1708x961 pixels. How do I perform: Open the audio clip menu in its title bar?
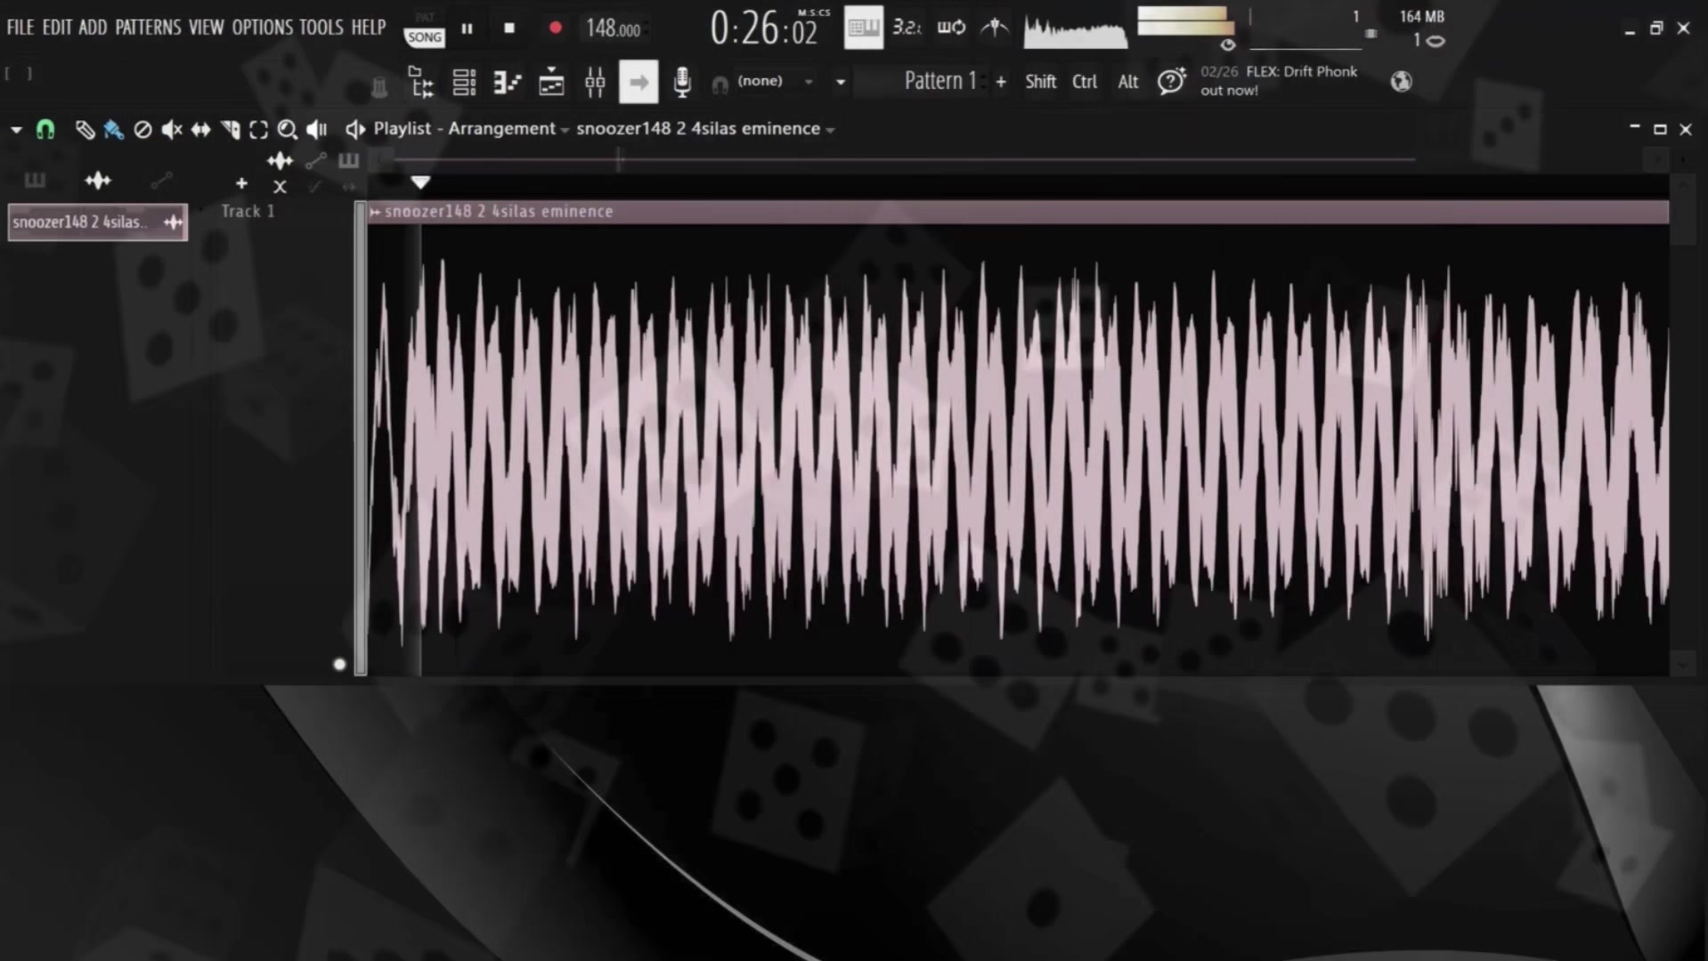[375, 212]
